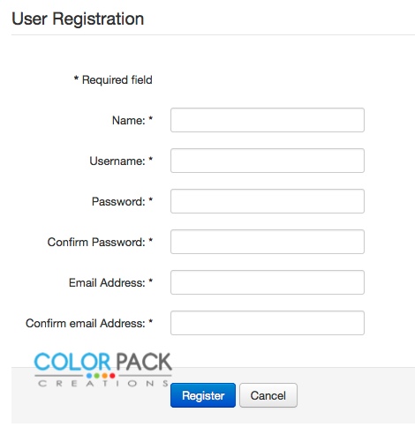Click the colored dots in the logo
This screenshot has height=427, width=415.
coord(101,376)
